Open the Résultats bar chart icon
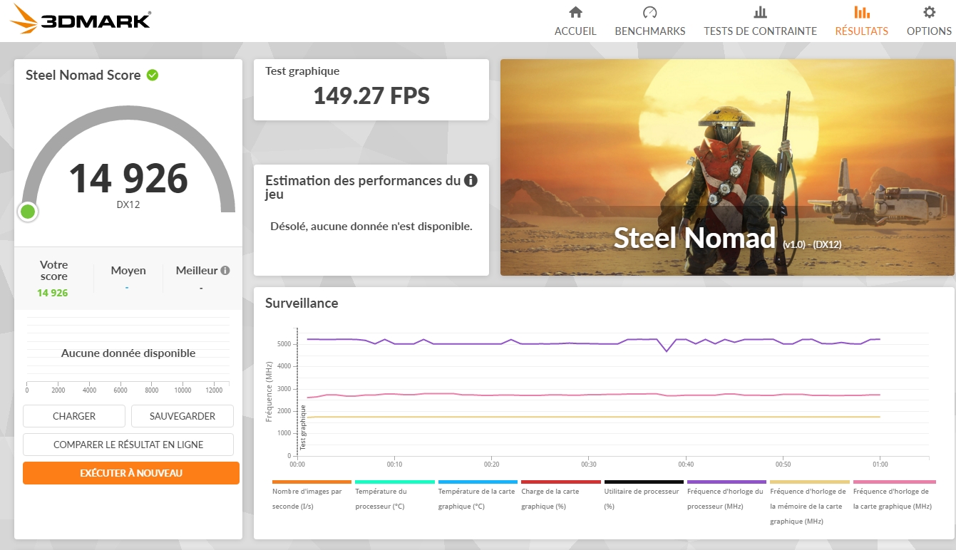This screenshot has width=956, height=550. click(x=861, y=12)
